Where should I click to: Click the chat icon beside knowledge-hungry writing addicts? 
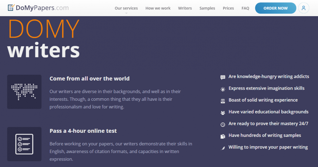[x=223, y=77]
